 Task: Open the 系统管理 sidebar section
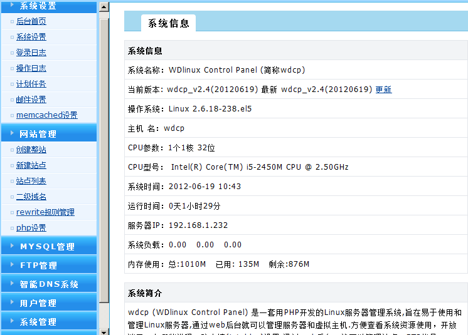click(x=38, y=322)
